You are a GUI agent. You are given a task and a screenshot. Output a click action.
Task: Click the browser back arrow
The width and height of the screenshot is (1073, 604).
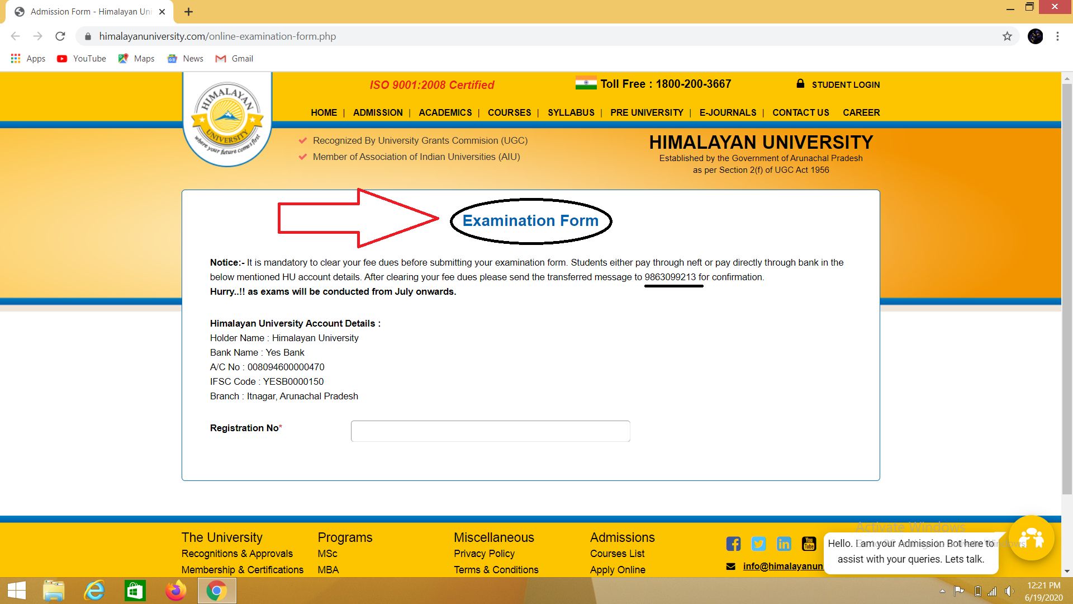(x=15, y=36)
